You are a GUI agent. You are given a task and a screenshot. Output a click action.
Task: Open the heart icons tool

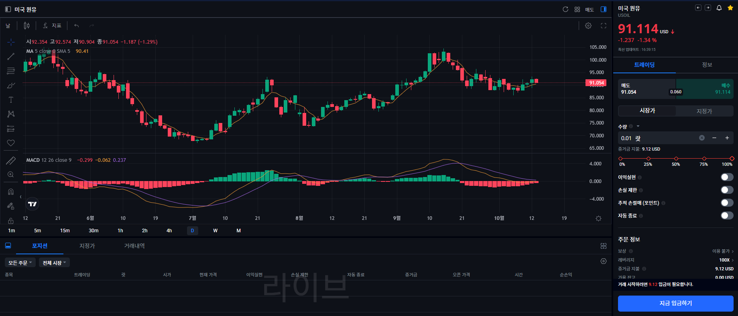click(11, 143)
